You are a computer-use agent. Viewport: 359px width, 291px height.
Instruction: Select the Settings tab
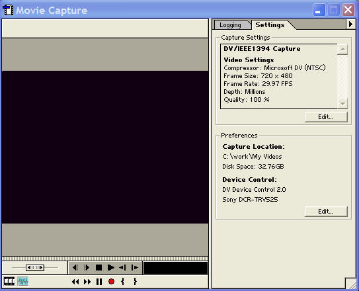click(x=270, y=24)
